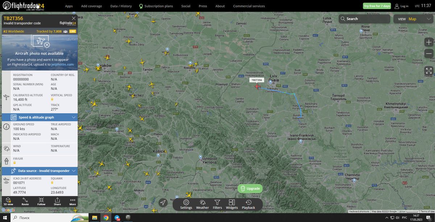Open the Weather layer options
The image size is (435, 222).
click(202, 204)
